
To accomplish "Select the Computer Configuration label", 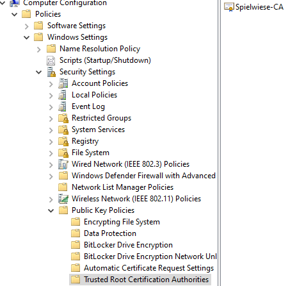I will click(x=65, y=3).
